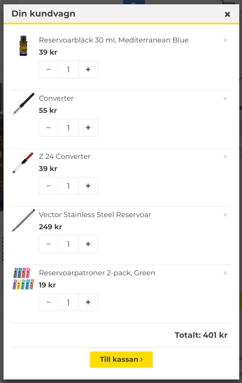Remove Reservoarpatroner 2-pack Green item

pyautogui.click(x=225, y=273)
